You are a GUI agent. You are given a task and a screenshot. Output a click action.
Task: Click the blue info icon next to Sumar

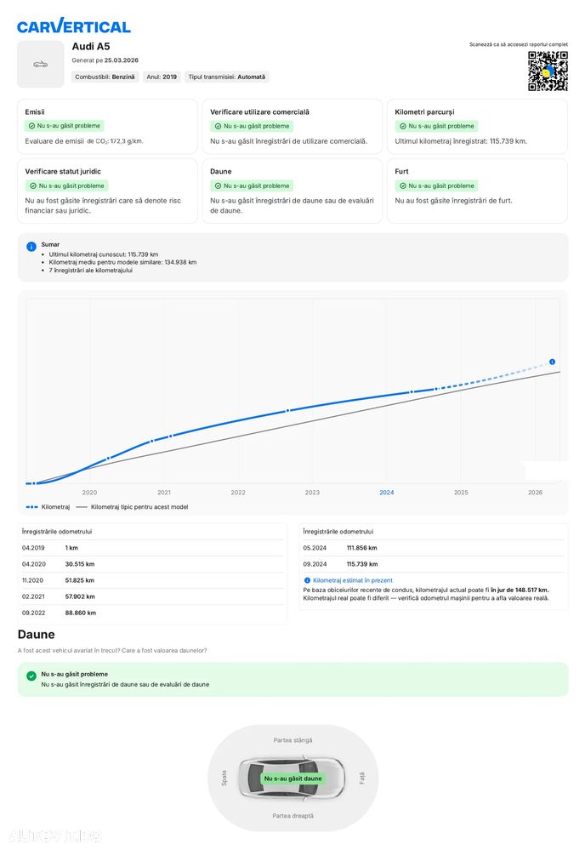pyautogui.click(x=31, y=247)
